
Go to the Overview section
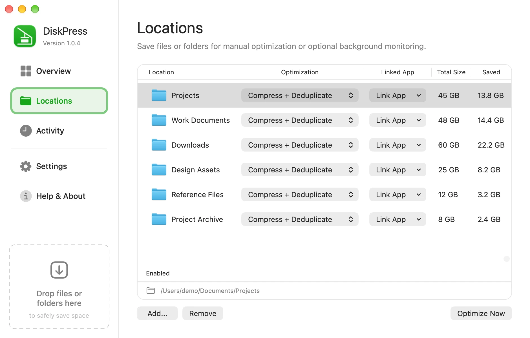tap(59, 71)
